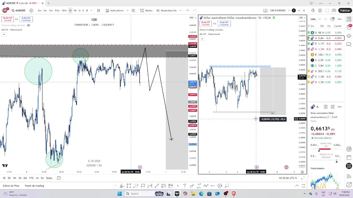This screenshot has width=353, height=198.
Task: Add symbol to watchlist plus icon
Action: coord(326,19)
